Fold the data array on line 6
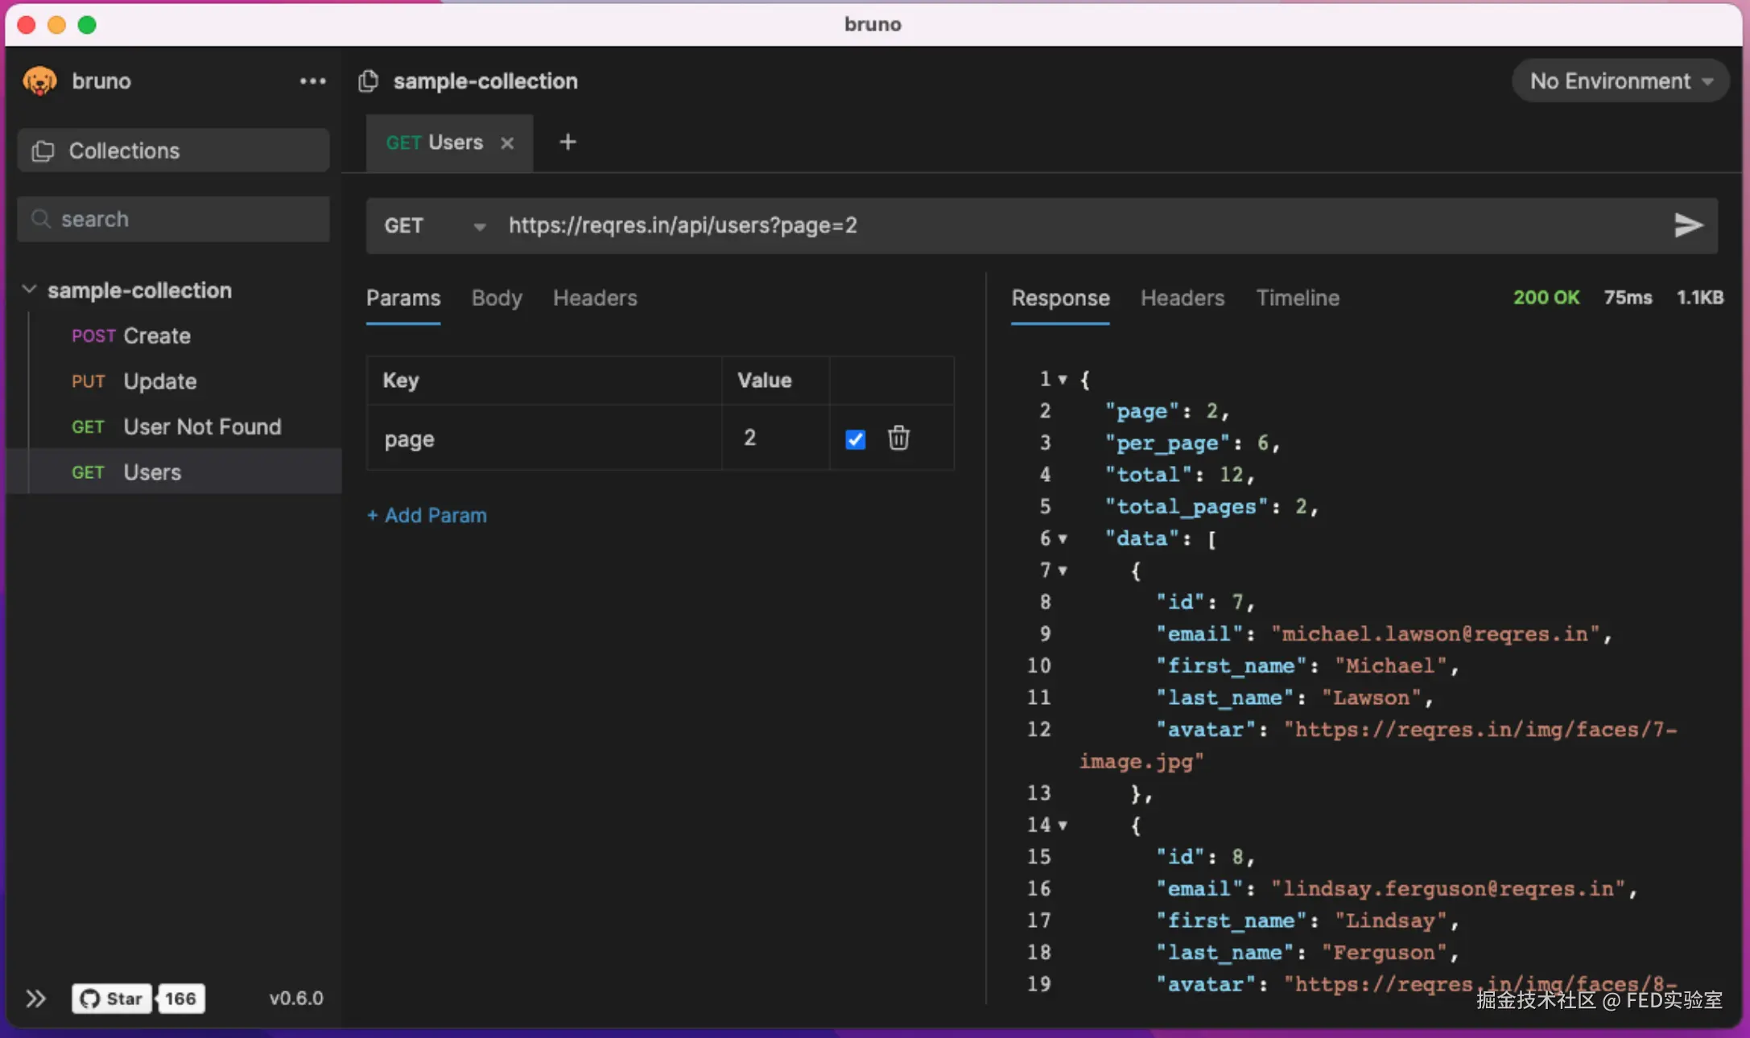Viewport: 1750px width, 1038px height. point(1063,539)
